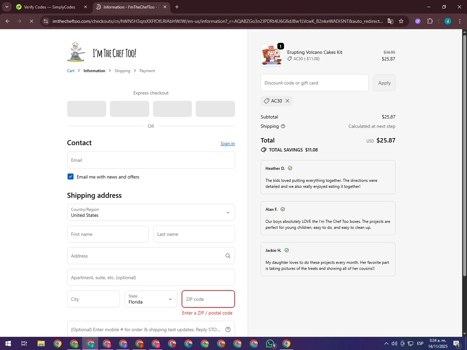Click the Information breadcrumb step
This screenshot has width=467, height=350.
tap(94, 71)
